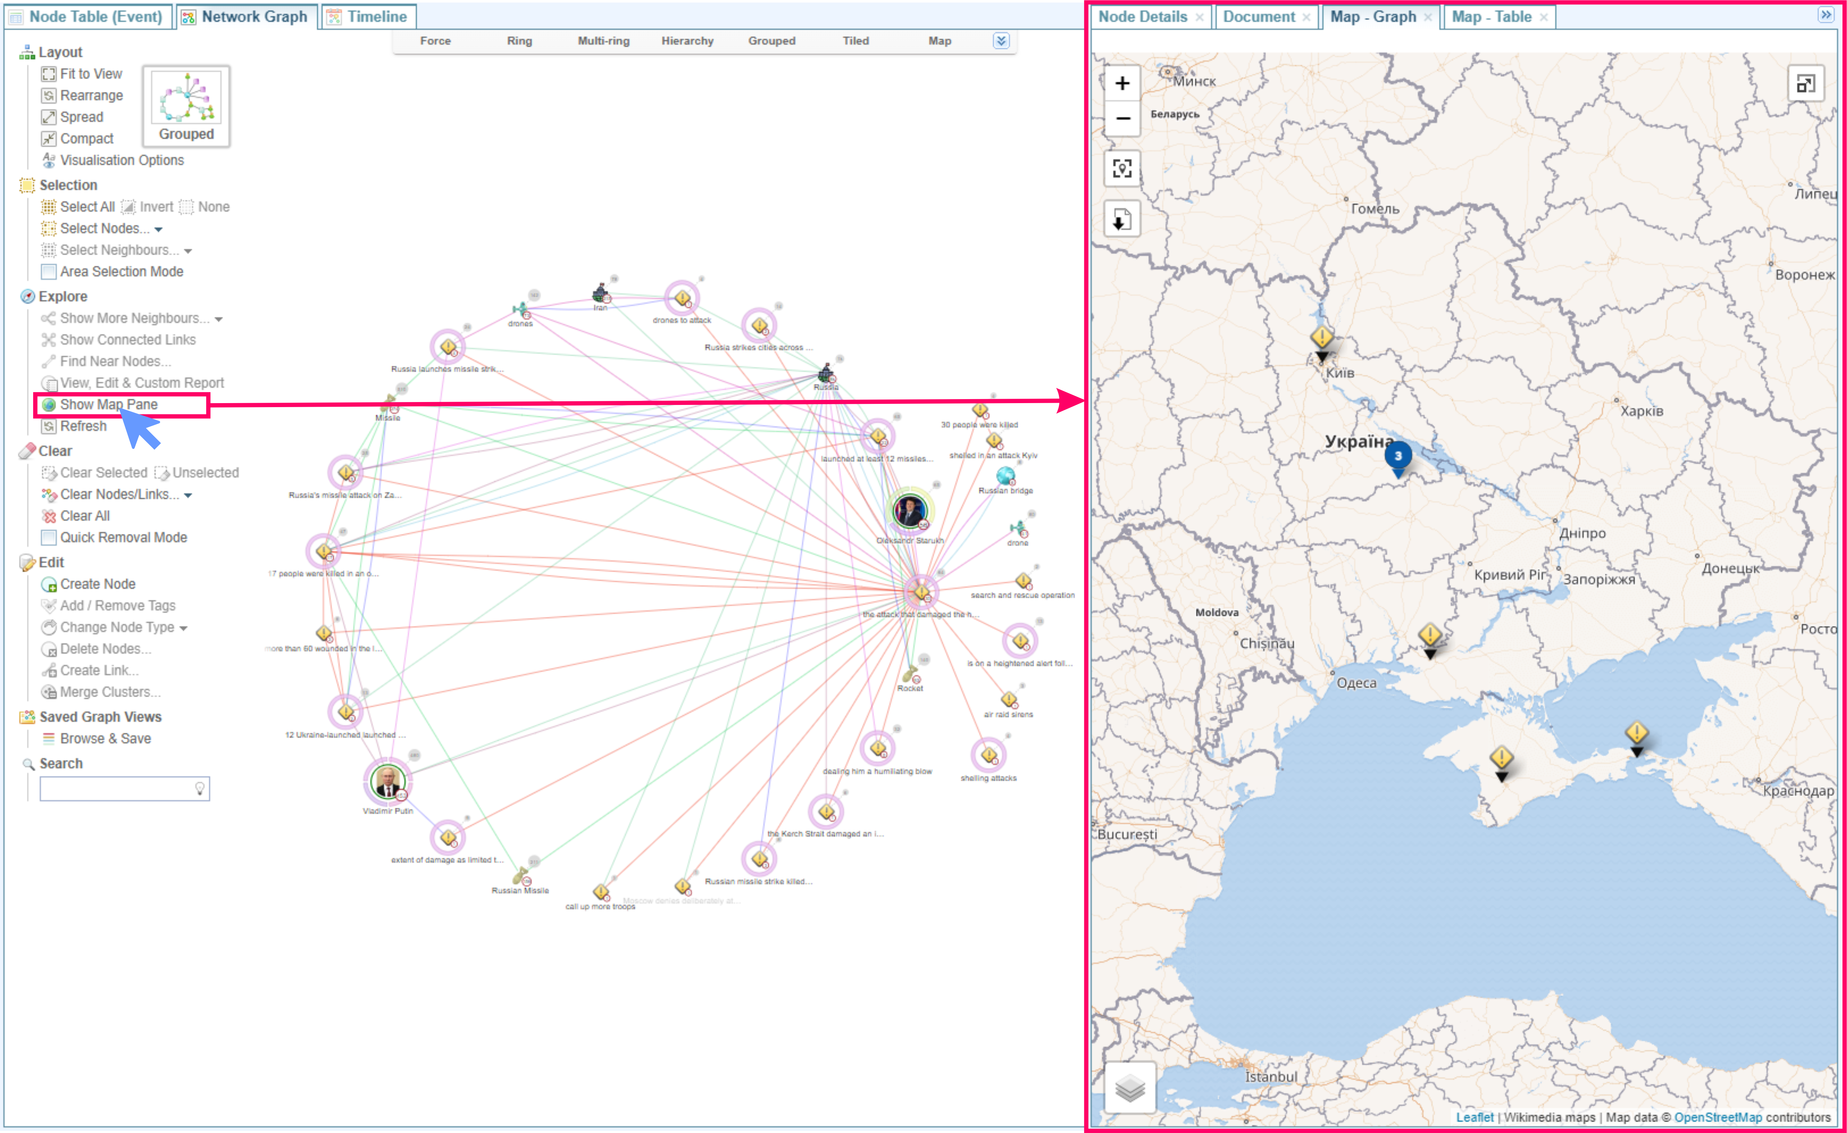Click the map fit-to-markers icon

point(1121,168)
